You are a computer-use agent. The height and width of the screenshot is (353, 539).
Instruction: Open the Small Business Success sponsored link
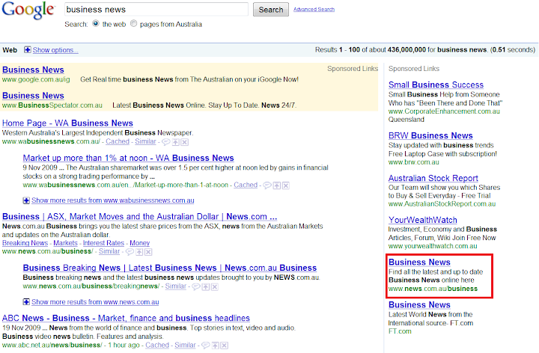tap(436, 85)
